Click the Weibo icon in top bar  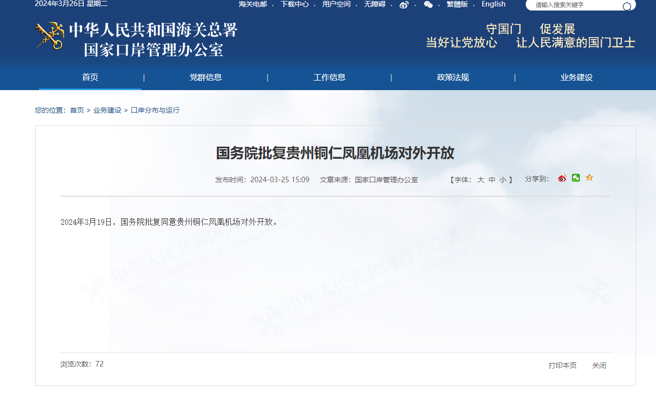(x=404, y=5)
